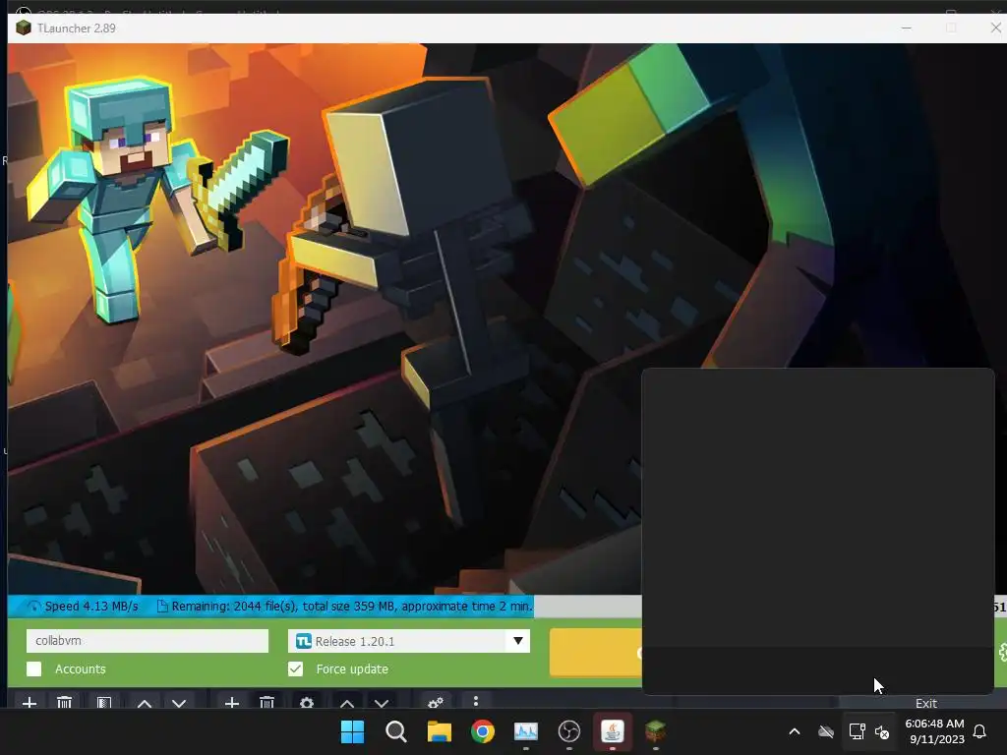Open the OBS audio mixer three-dot menu
Image resolution: width=1007 pixels, height=755 pixels.
tap(476, 702)
